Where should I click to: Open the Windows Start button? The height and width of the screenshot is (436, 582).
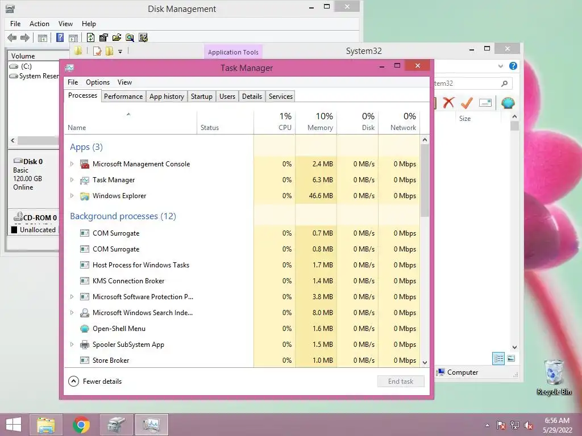click(x=14, y=425)
